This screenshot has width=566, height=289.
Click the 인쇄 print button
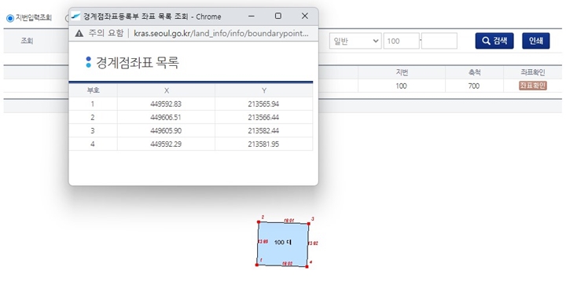[x=535, y=41]
